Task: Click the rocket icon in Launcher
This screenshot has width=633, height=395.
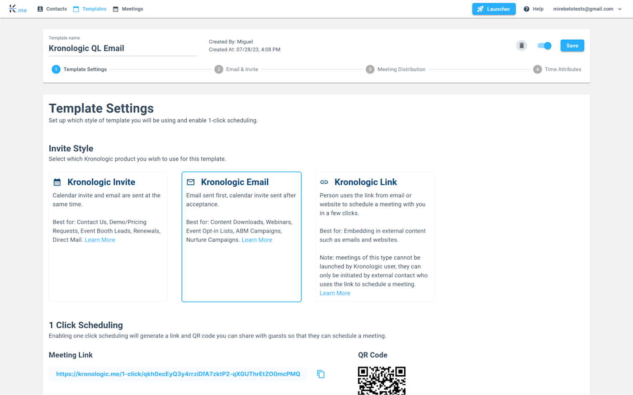Action: (480, 9)
